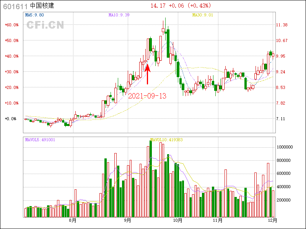Viewport: 306px width, 229px height.
Task: Jump to the 10月 tick on time axis
Action: click(177, 220)
